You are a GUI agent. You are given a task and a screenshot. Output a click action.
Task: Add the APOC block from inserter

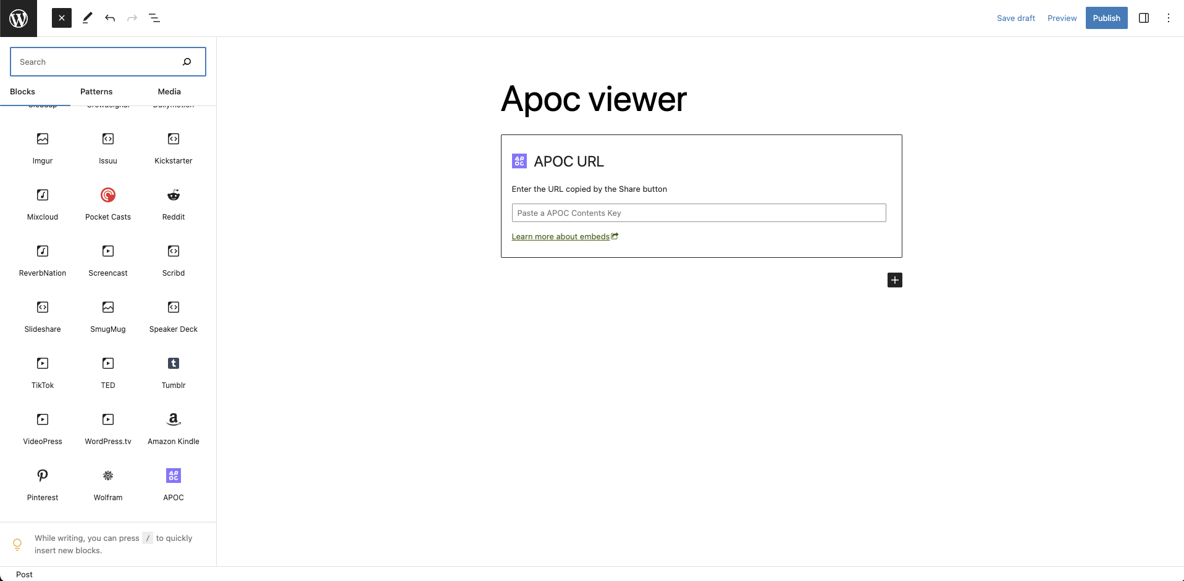174,484
